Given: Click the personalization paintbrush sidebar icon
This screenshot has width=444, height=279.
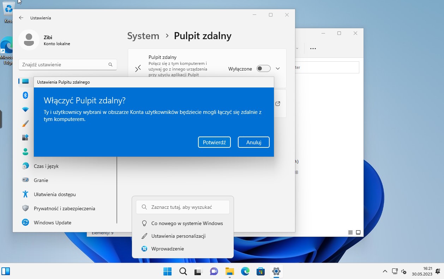Looking at the screenshot, I should (25, 123).
